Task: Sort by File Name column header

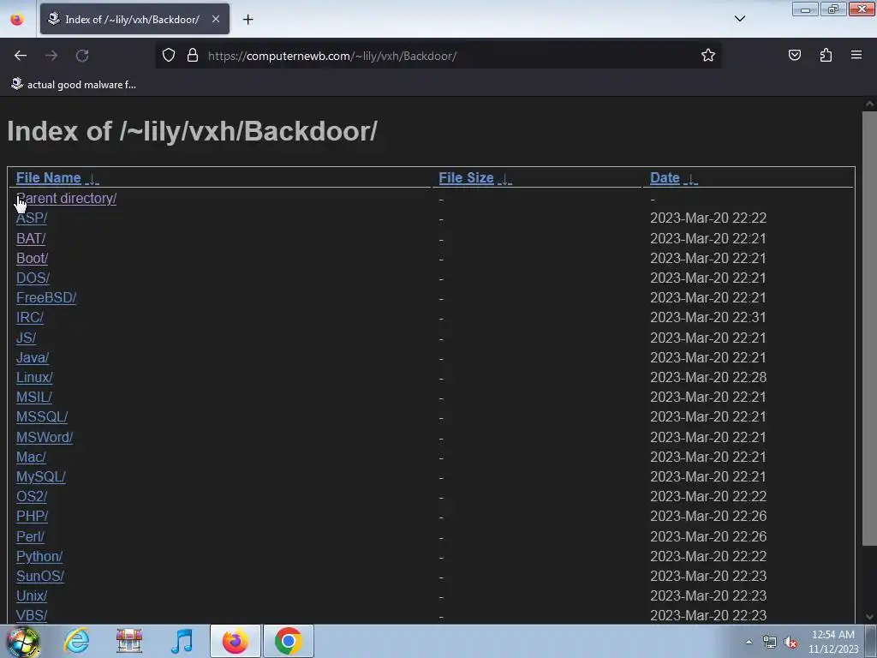Action: [x=49, y=178]
